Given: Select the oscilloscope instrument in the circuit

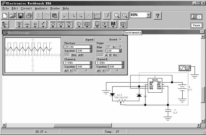Looking at the screenshot, I should coord(185,68).
